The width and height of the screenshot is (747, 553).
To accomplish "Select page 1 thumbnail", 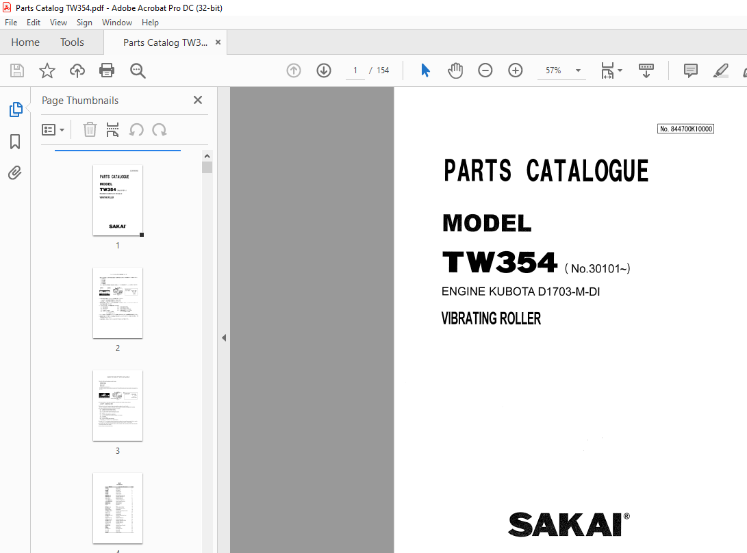I will [118, 200].
